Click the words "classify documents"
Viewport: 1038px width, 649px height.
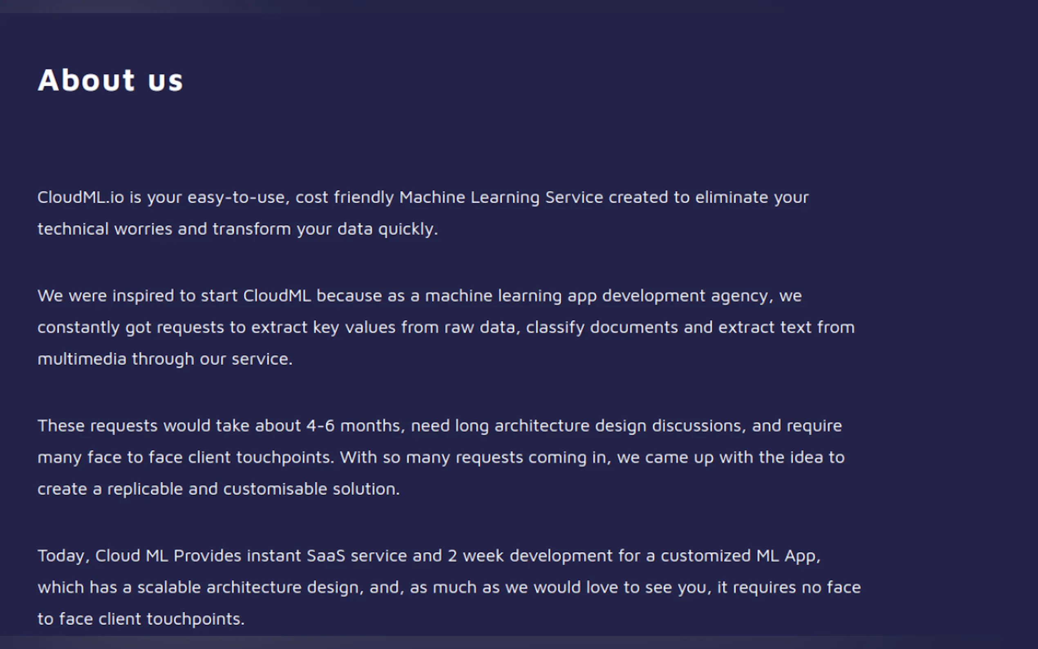click(602, 327)
